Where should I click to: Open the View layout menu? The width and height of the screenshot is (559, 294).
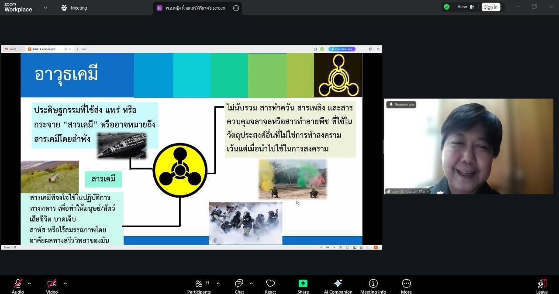[x=465, y=7]
